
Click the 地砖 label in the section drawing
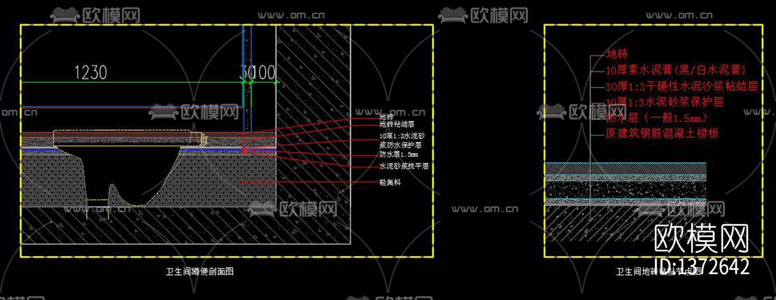click(x=386, y=117)
